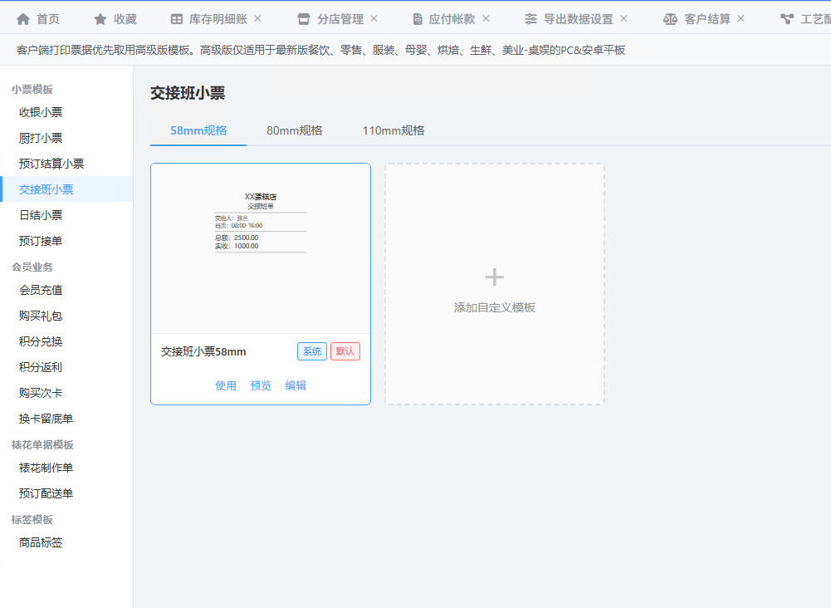831x608 pixels.
Task: Click the 小票模板 section header
Action: [x=32, y=90]
